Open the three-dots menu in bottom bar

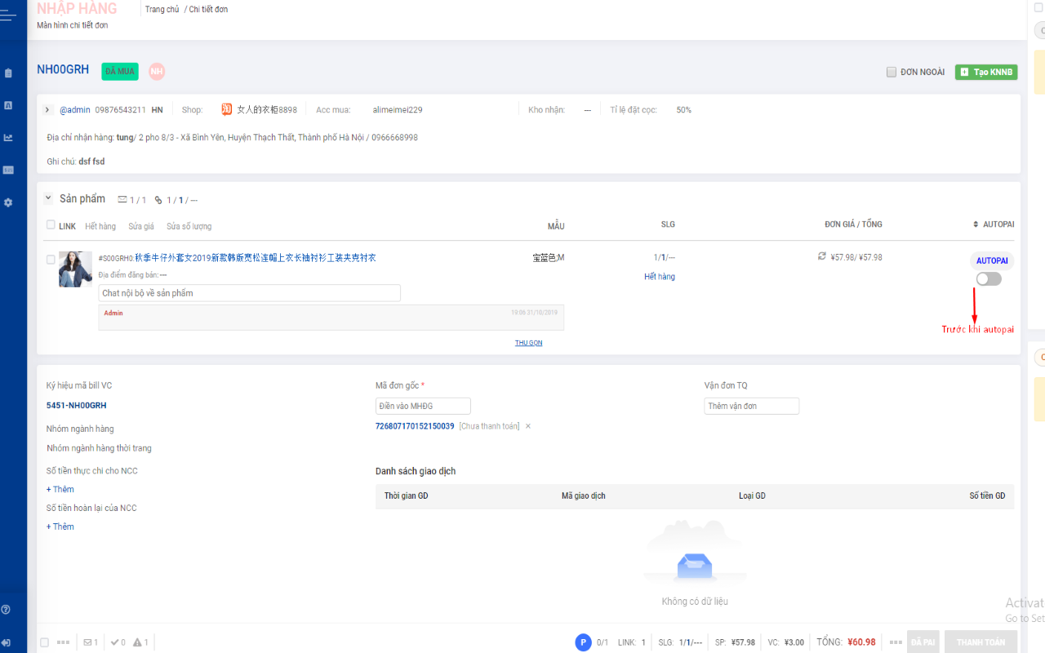64,642
